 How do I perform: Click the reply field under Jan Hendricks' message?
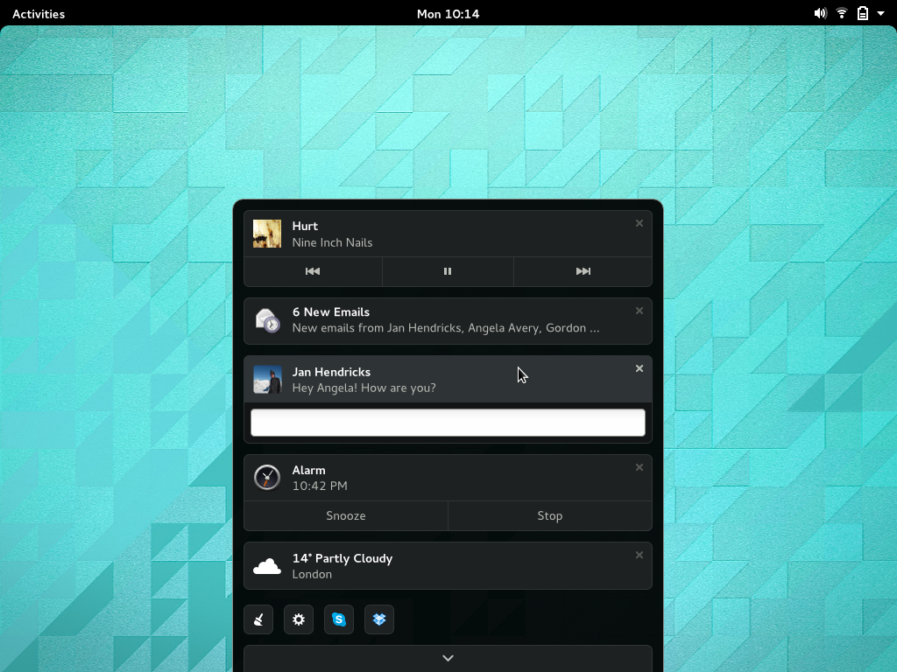(x=448, y=422)
